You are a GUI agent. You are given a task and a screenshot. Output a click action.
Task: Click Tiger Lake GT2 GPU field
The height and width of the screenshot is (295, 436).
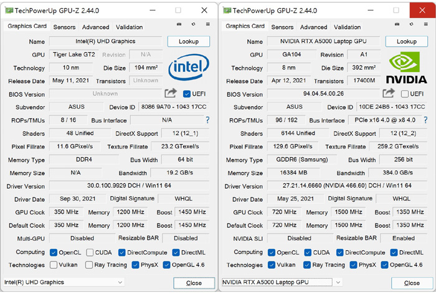click(x=73, y=55)
